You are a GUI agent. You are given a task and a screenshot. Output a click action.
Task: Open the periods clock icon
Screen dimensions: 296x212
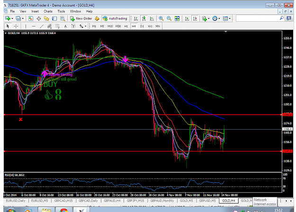(x=215, y=18)
